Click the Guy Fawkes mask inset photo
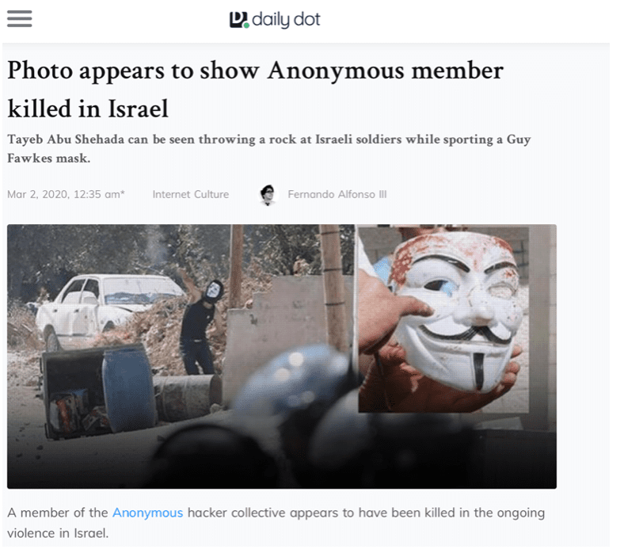The width and height of the screenshot is (624, 553). click(x=443, y=318)
